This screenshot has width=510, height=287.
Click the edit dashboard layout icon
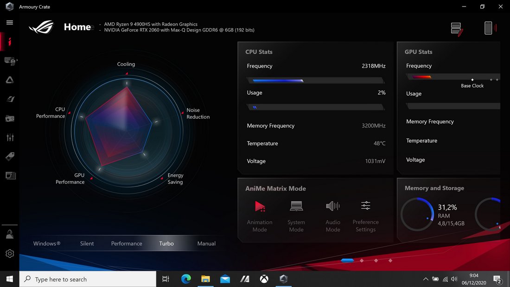point(457,28)
